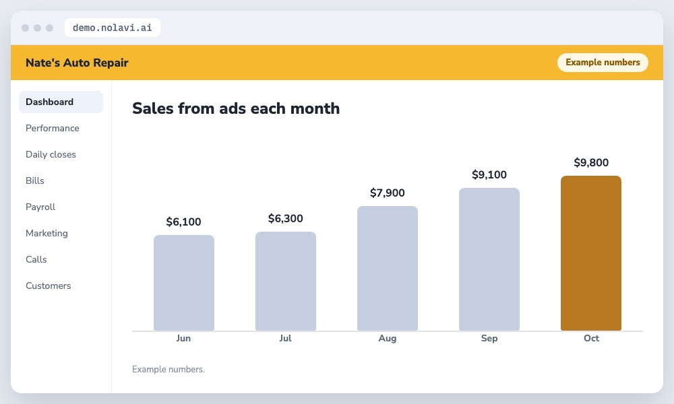Click the Oct axis label
Screen dimensions: 674x404
click(x=591, y=338)
